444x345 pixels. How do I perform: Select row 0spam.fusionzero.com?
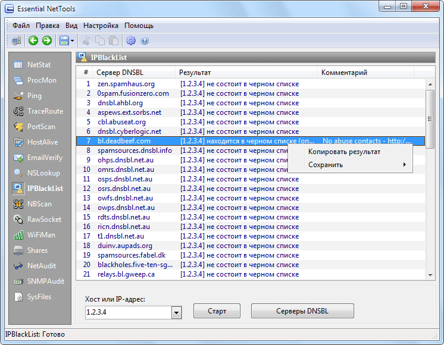point(251,93)
